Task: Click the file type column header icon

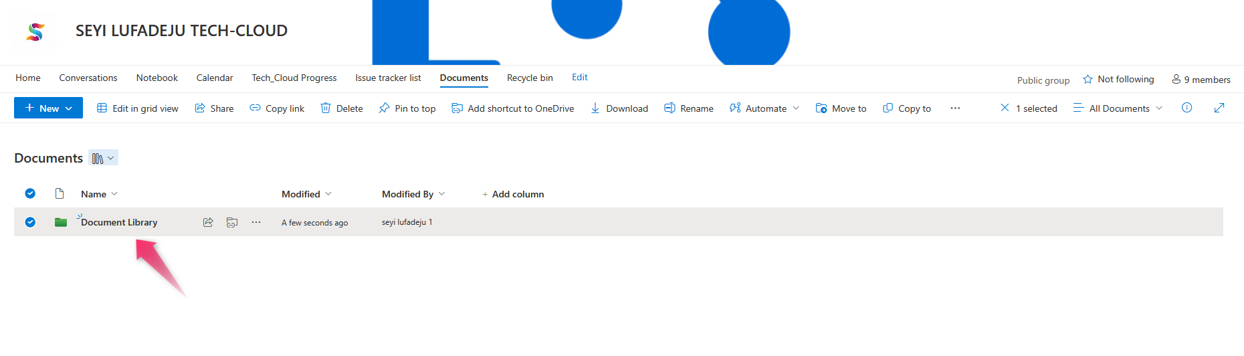Action: click(60, 193)
